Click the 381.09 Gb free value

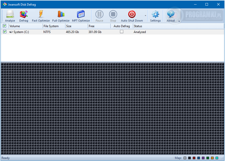95,32
